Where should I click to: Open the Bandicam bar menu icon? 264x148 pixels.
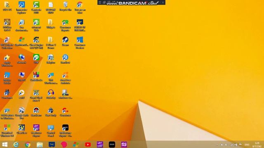point(100,2)
